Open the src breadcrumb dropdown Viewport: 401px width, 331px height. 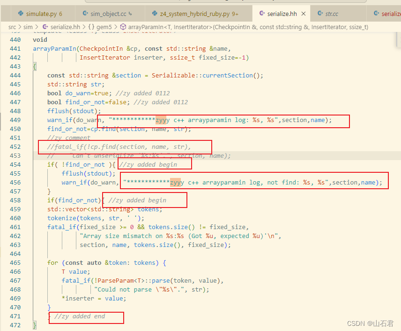[x=12, y=27]
